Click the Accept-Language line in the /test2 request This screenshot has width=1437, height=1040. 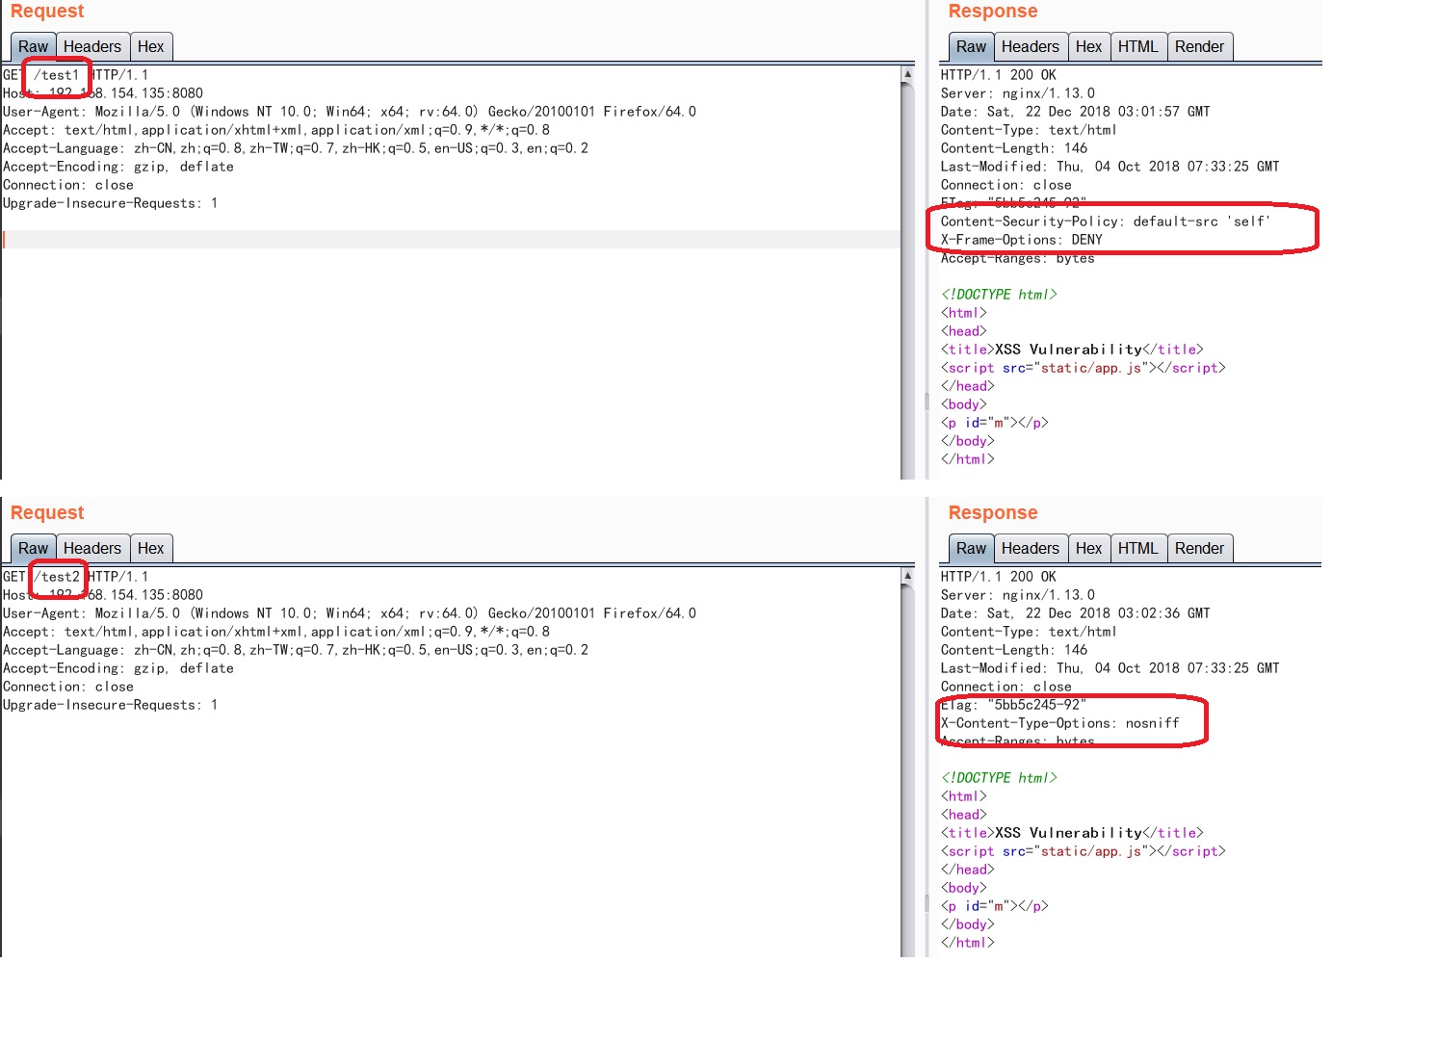click(296, 650)
